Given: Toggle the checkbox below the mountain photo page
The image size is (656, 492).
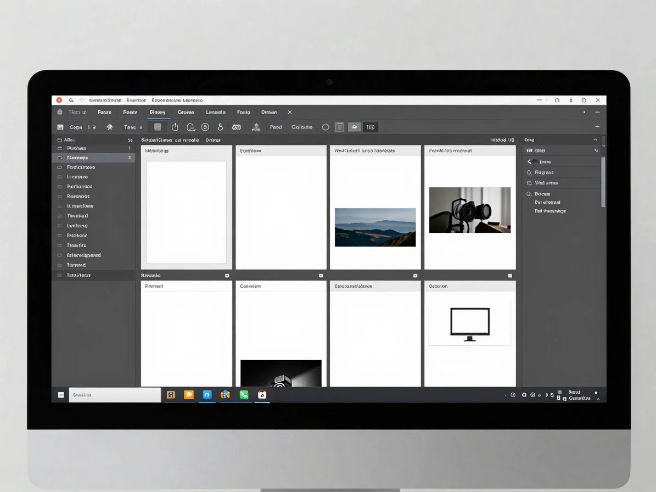Looking at the screenshot, I should click(416, 276).
